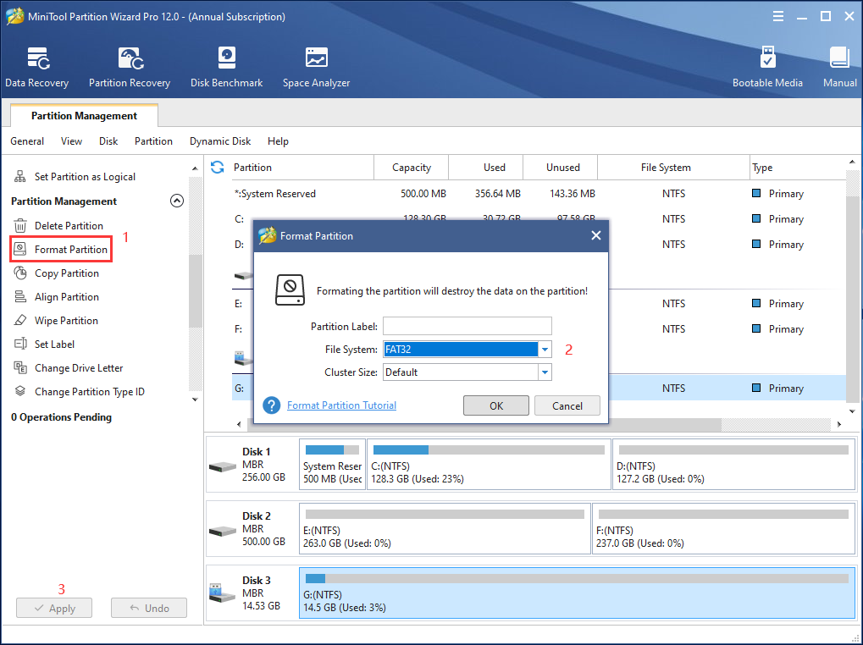Open the Partition menu
Viewport: 863px width, 645px height.
(153, 141)
